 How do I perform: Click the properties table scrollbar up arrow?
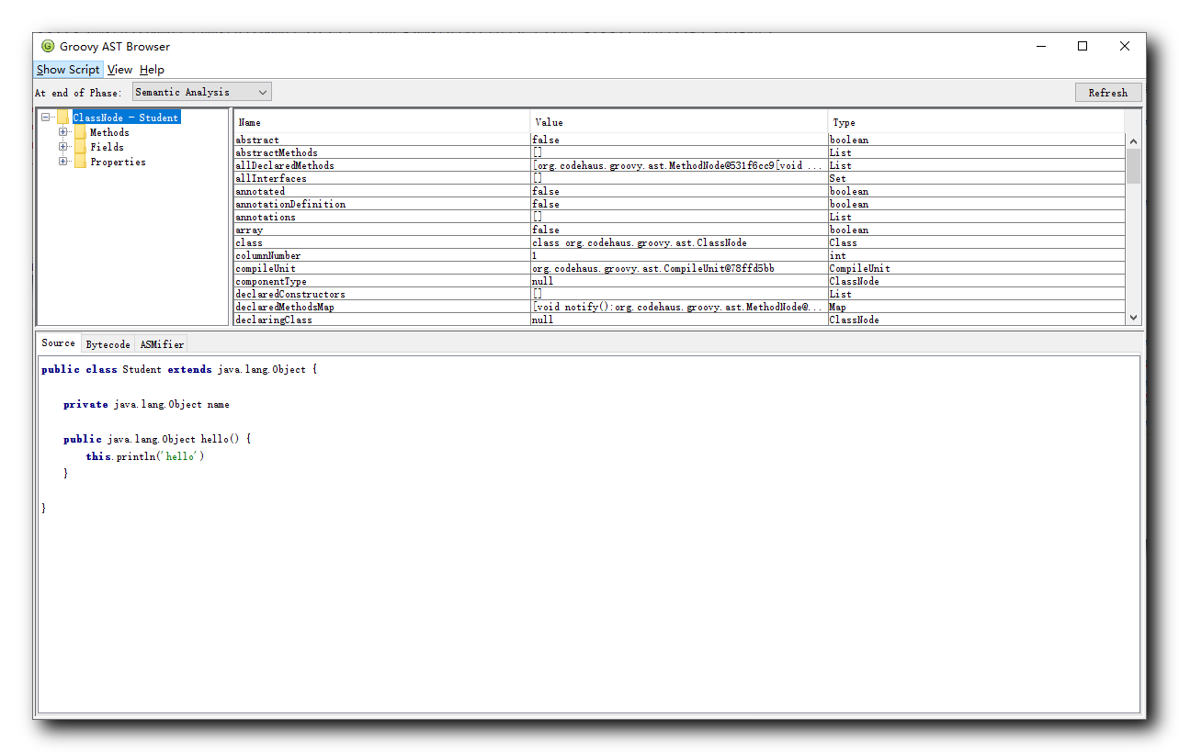pos(1133,141)
